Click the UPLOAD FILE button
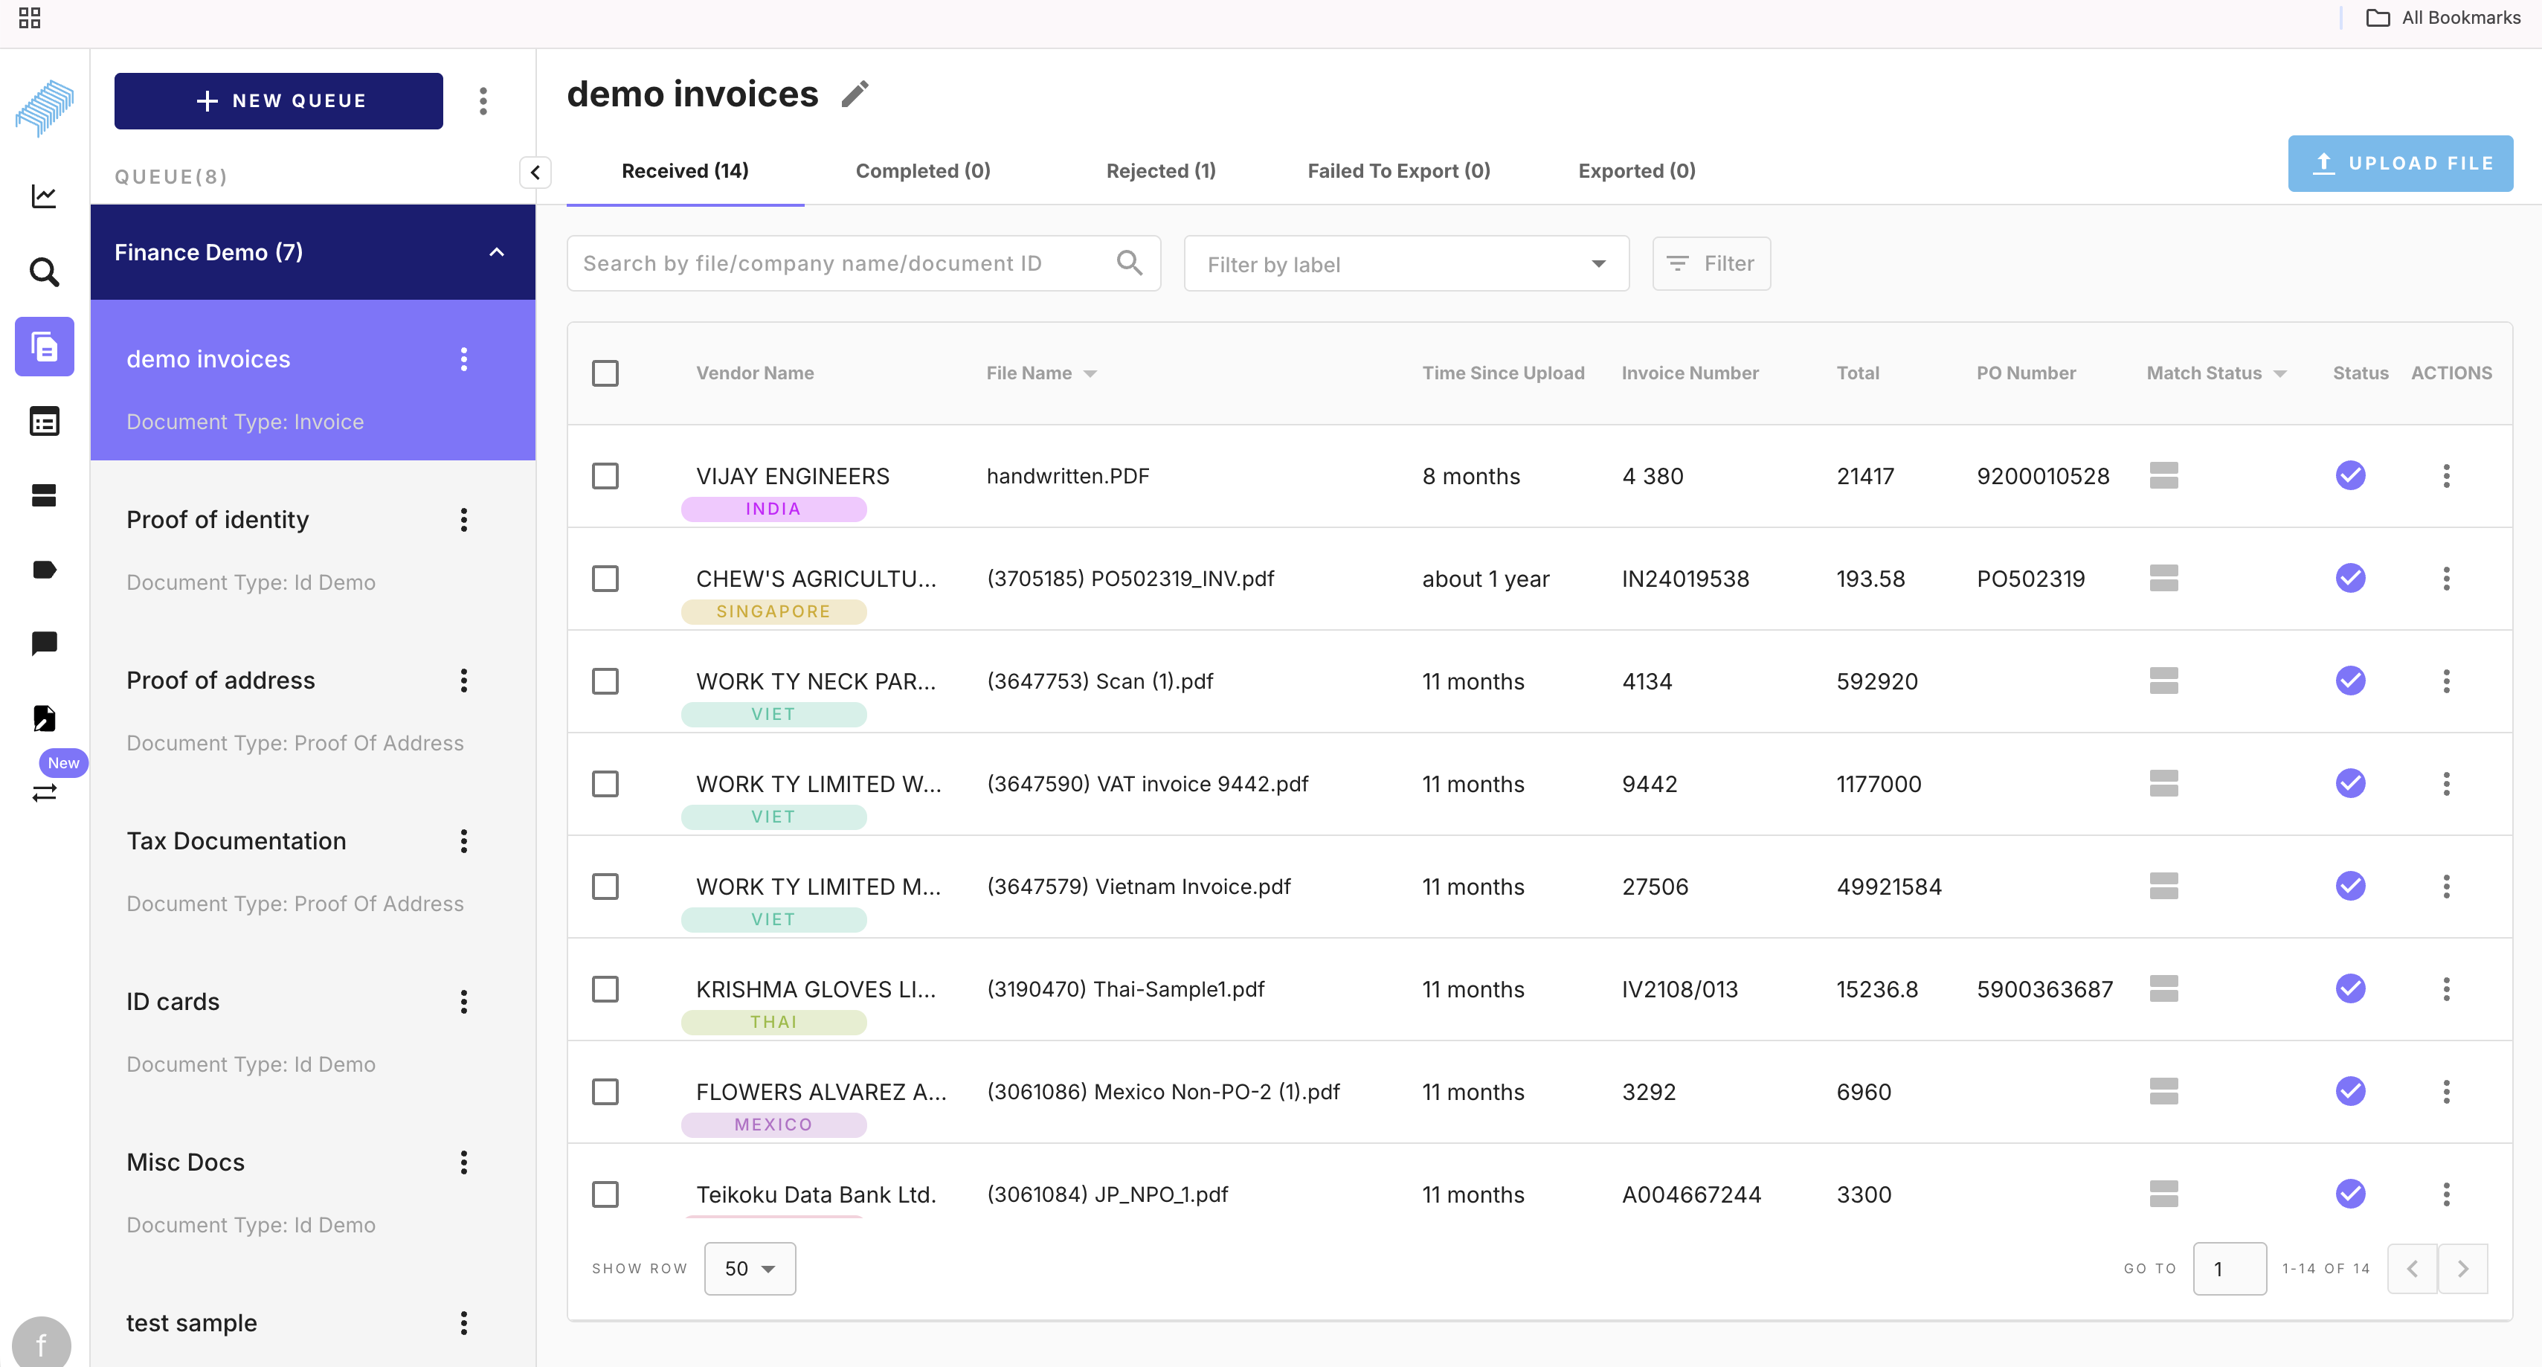Screen dimensions: 2542x1367 click(2401, 163)
